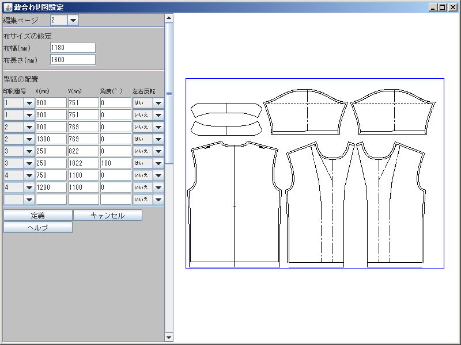Click the X field containing 1290
This screenshot has width=461, height=345.
(x=51, y=187)
